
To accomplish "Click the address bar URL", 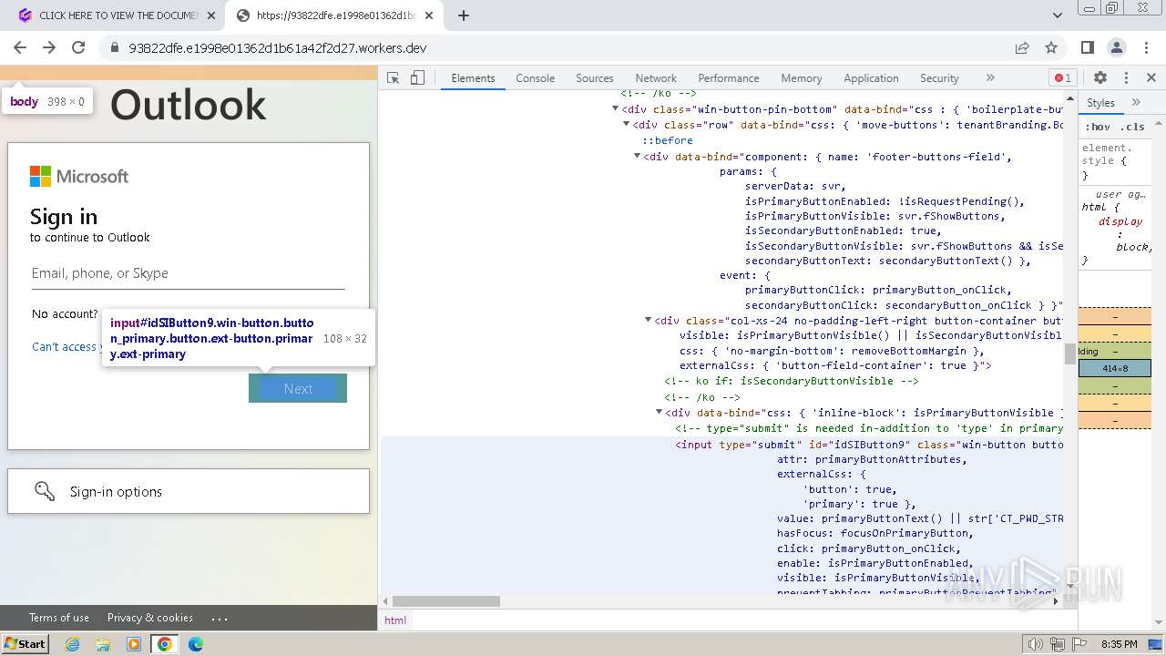I will tap(278, 48).
